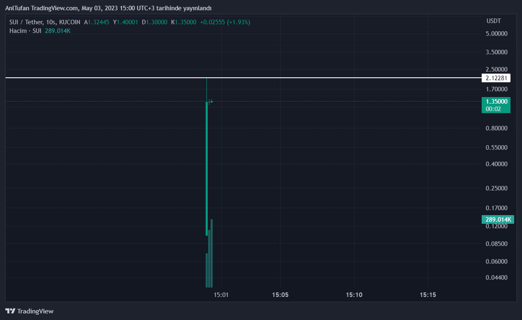
Task: Click the 5.00000 price scale label
Action: 496,33
